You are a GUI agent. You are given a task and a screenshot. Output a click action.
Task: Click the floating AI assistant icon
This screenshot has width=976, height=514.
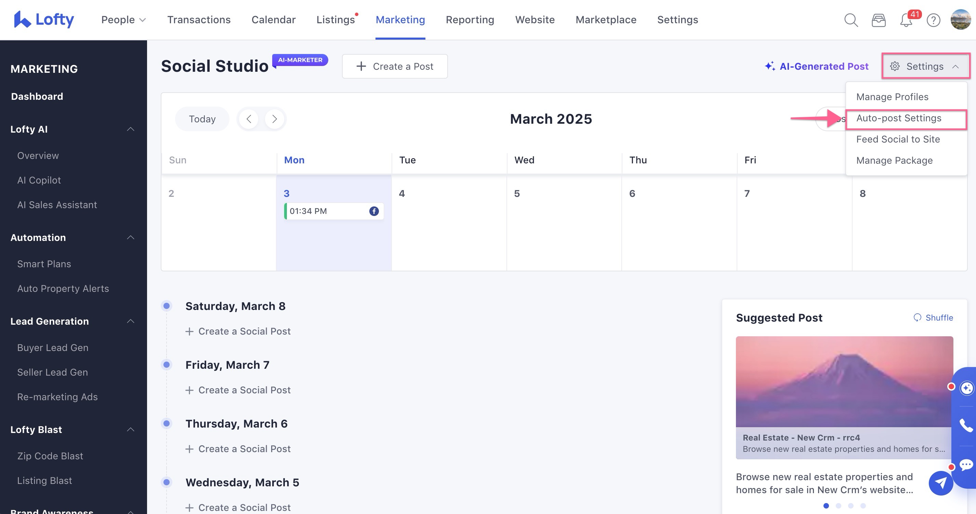(x=966, y=388)
